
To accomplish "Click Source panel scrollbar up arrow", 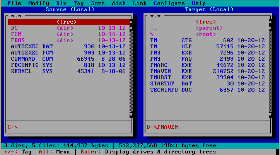I will tap(131, 22).
